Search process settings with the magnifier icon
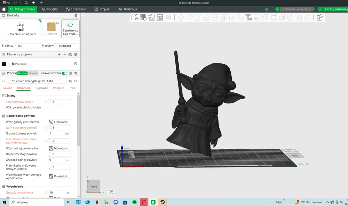The image size is (348, 206). (x=76, y=81)
